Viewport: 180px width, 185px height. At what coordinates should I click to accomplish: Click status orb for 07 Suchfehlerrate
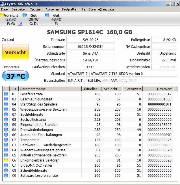[6, 114]
